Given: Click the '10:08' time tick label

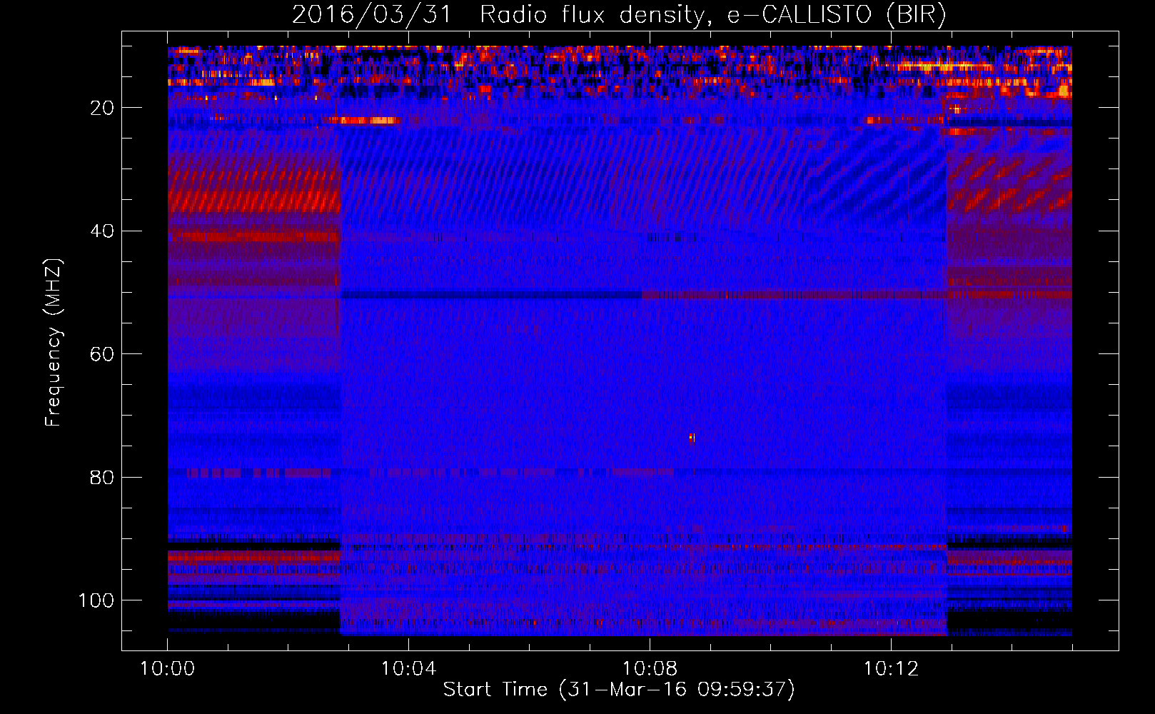Looking at the screenshot, I should (x=650, y=669).
